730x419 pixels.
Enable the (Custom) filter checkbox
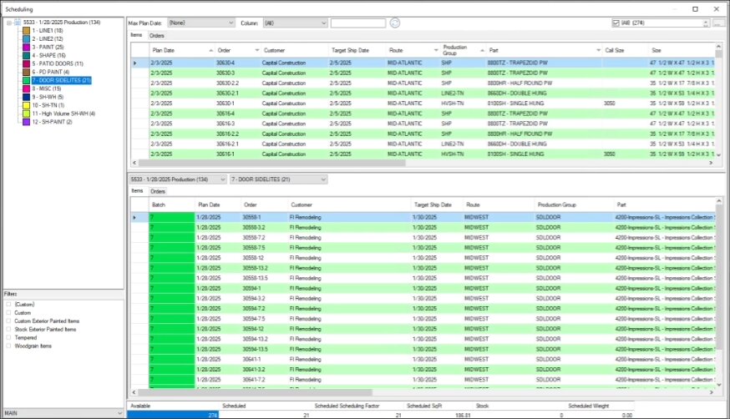click(8, 305)
